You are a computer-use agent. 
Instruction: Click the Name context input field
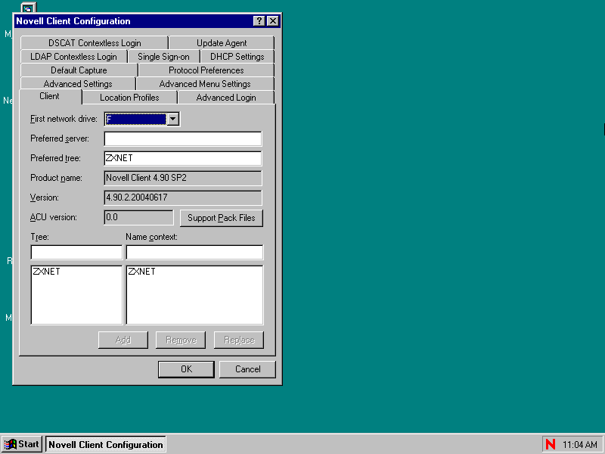click(x=194, y=253)
